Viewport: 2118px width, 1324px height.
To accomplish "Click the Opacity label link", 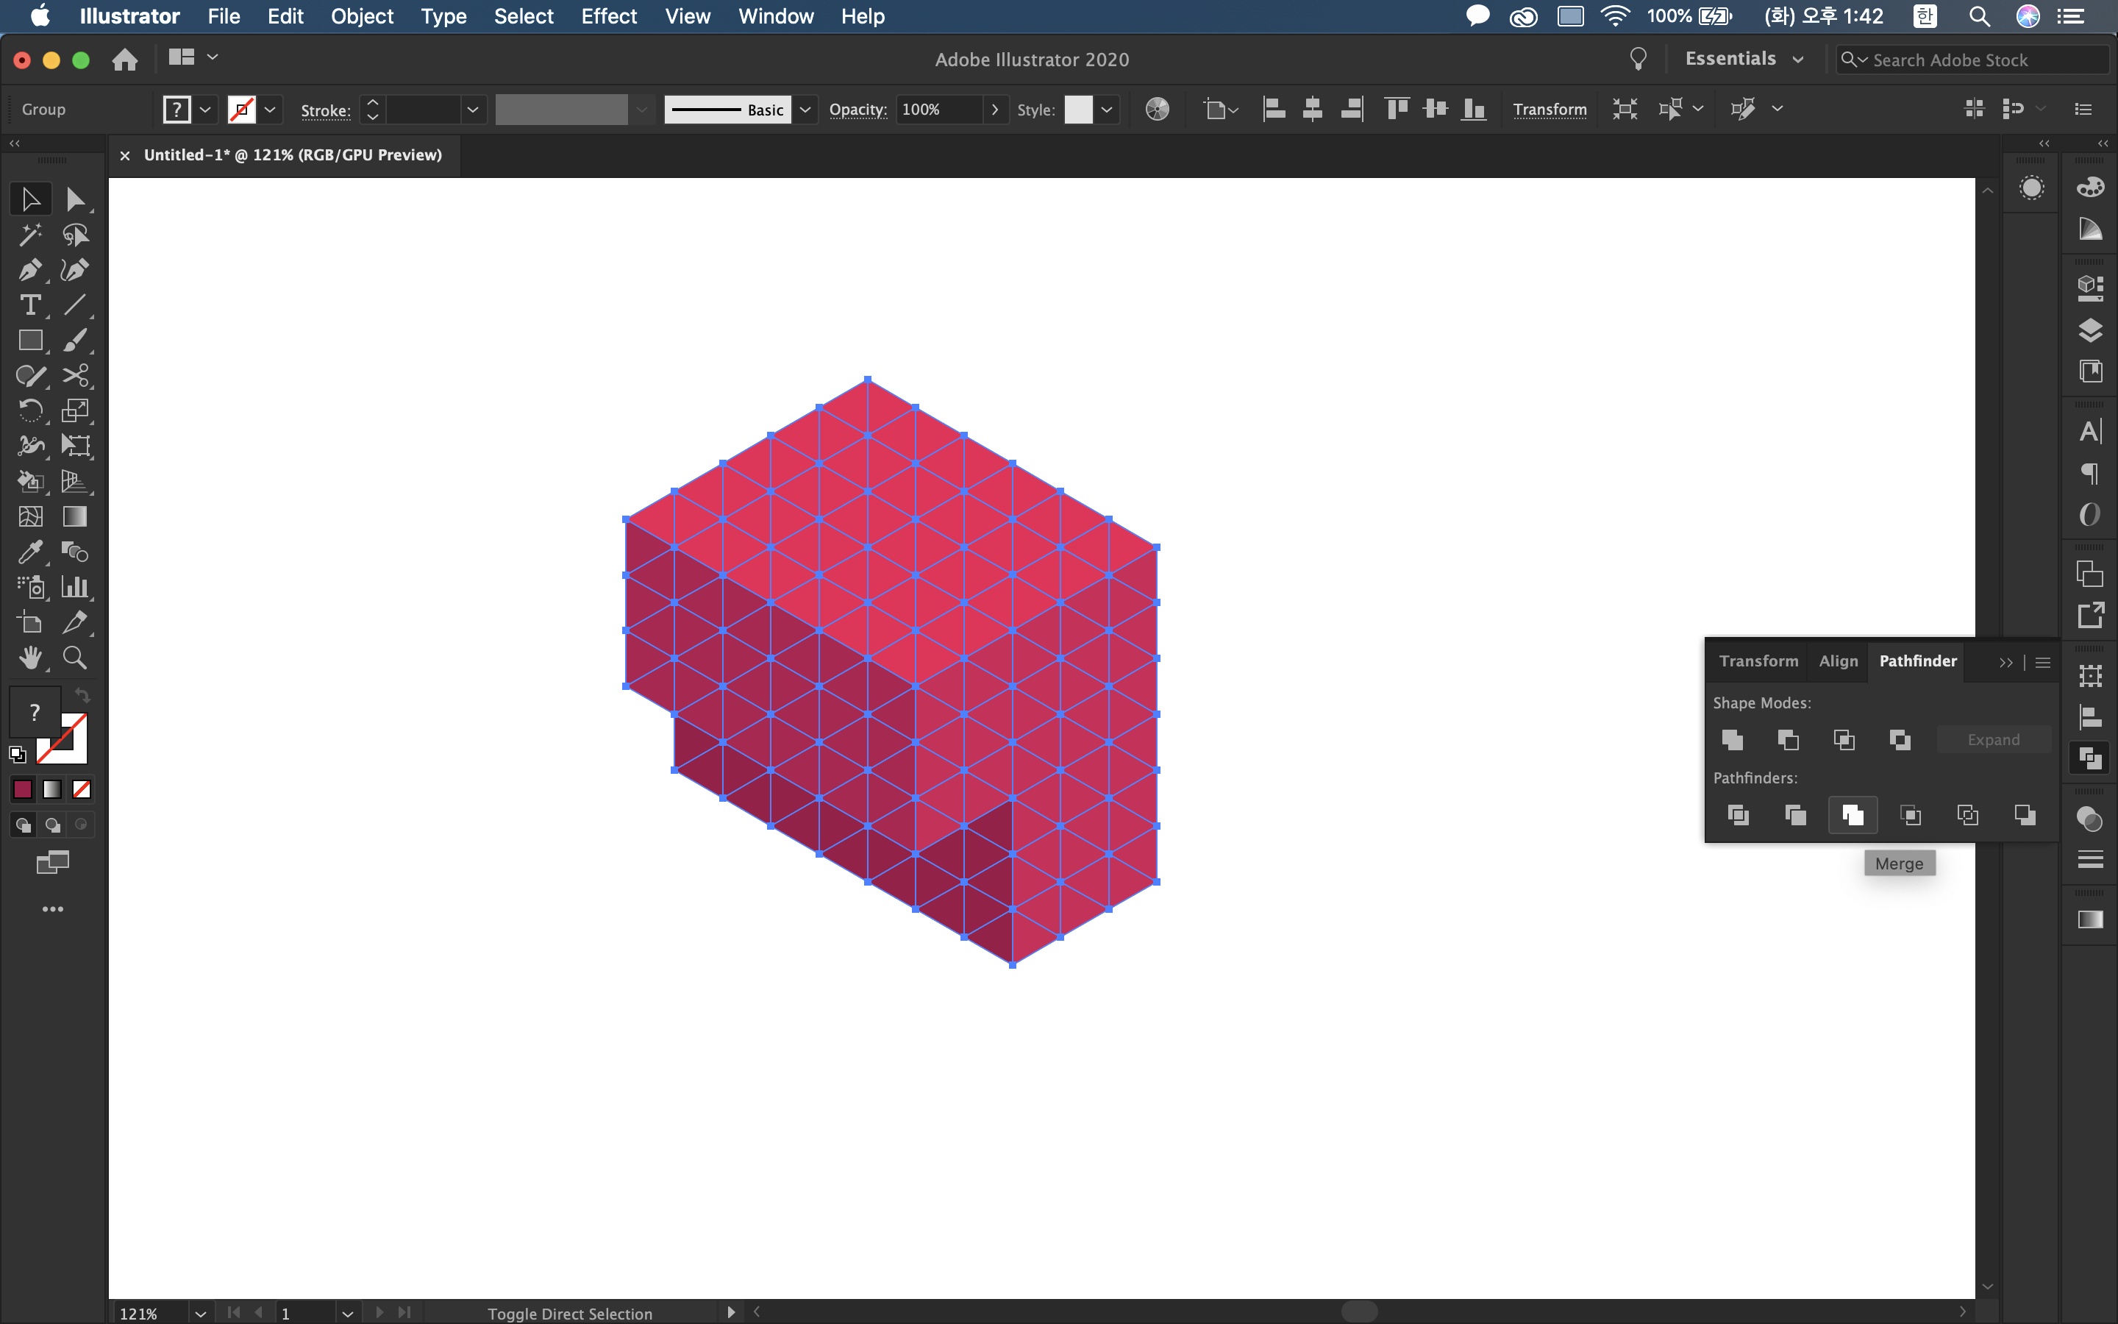I will click(x=857, y=110).
